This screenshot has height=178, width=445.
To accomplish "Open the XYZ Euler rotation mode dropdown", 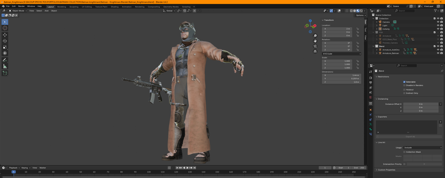I will pos(341,54).
